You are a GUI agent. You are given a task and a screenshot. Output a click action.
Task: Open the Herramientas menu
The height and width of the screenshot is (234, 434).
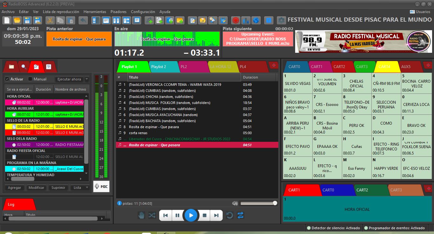(x=95, y=11)
